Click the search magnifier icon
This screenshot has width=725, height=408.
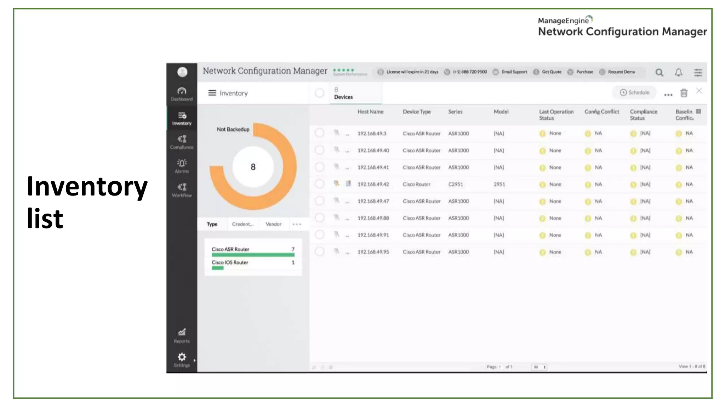659,73
